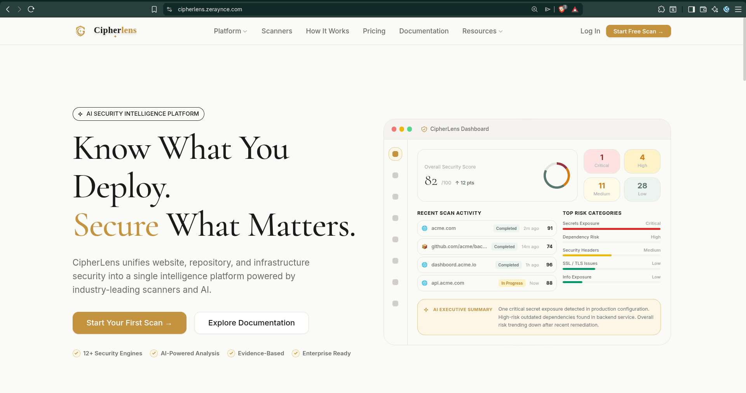Click the address bar URL cipherlens.zeraynce.com
Viewport: 746px width, 393px height.
(x=210, y=9)
